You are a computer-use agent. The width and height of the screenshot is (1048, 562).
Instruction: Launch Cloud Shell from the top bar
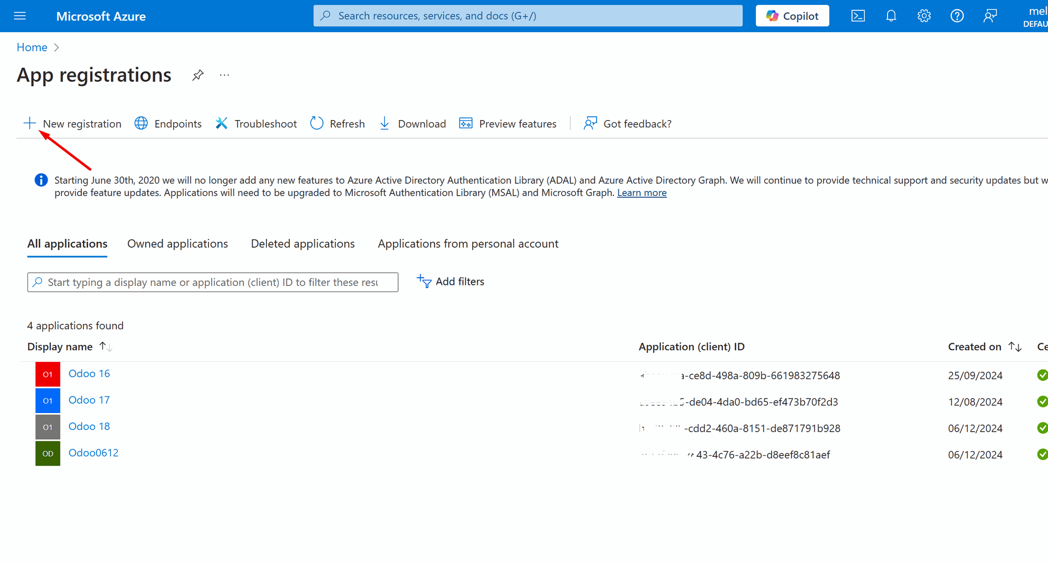coord(858,16)
